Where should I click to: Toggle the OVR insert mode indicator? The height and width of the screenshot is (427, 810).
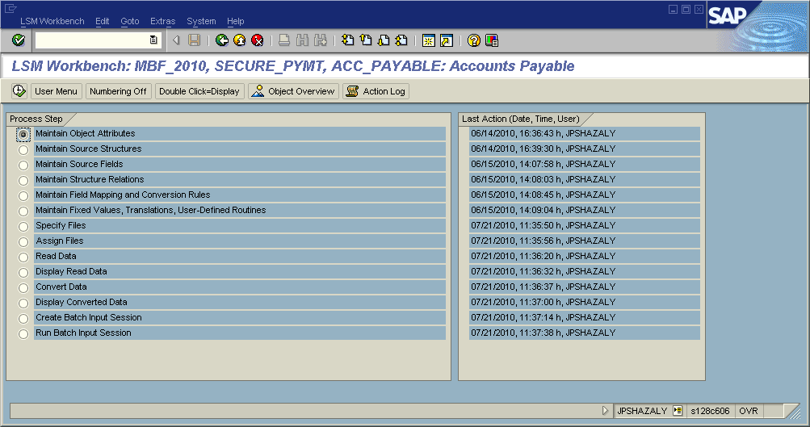(x=749, y=411)
